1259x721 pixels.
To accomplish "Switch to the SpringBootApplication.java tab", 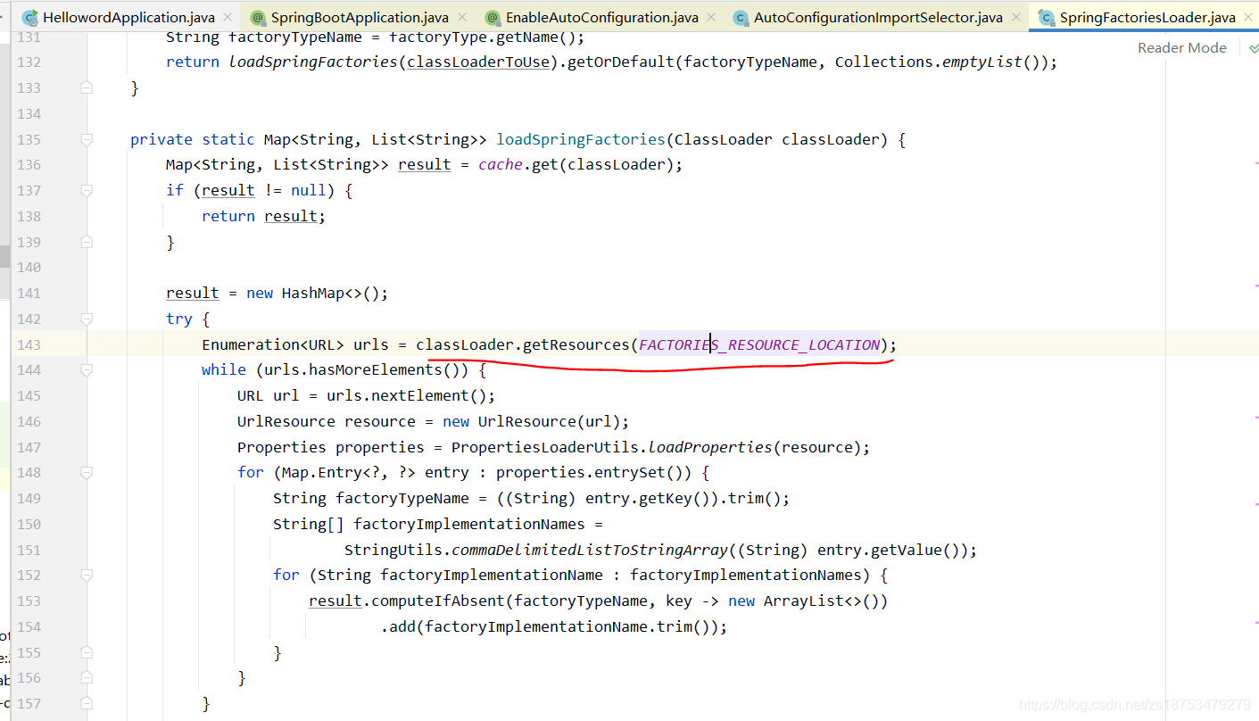I will click(x=360, y=17).
